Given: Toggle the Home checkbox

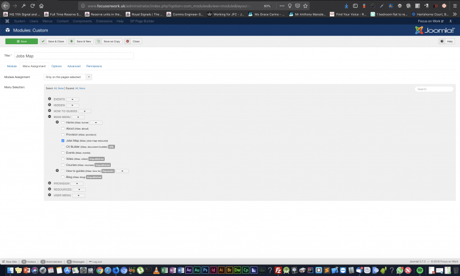Looking at the screenshot, I should coord(63,123).
